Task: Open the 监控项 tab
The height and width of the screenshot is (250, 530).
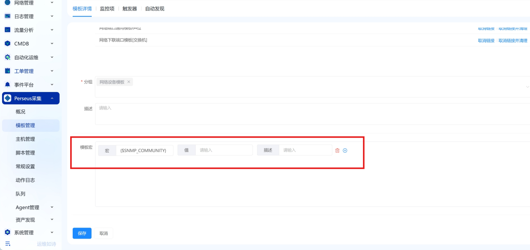Action: click(107, 8)
